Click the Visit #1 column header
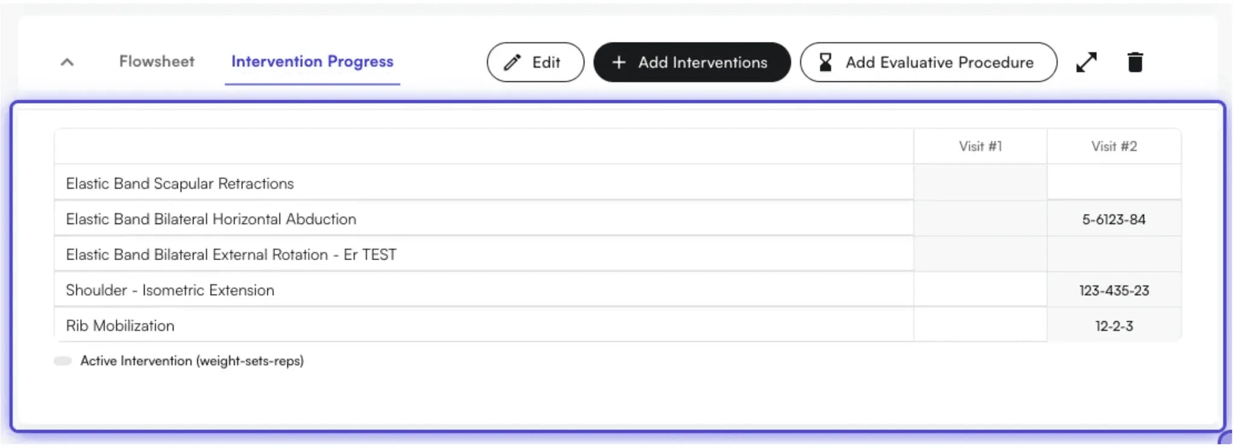1234x448 pixels. click(979, 146)
